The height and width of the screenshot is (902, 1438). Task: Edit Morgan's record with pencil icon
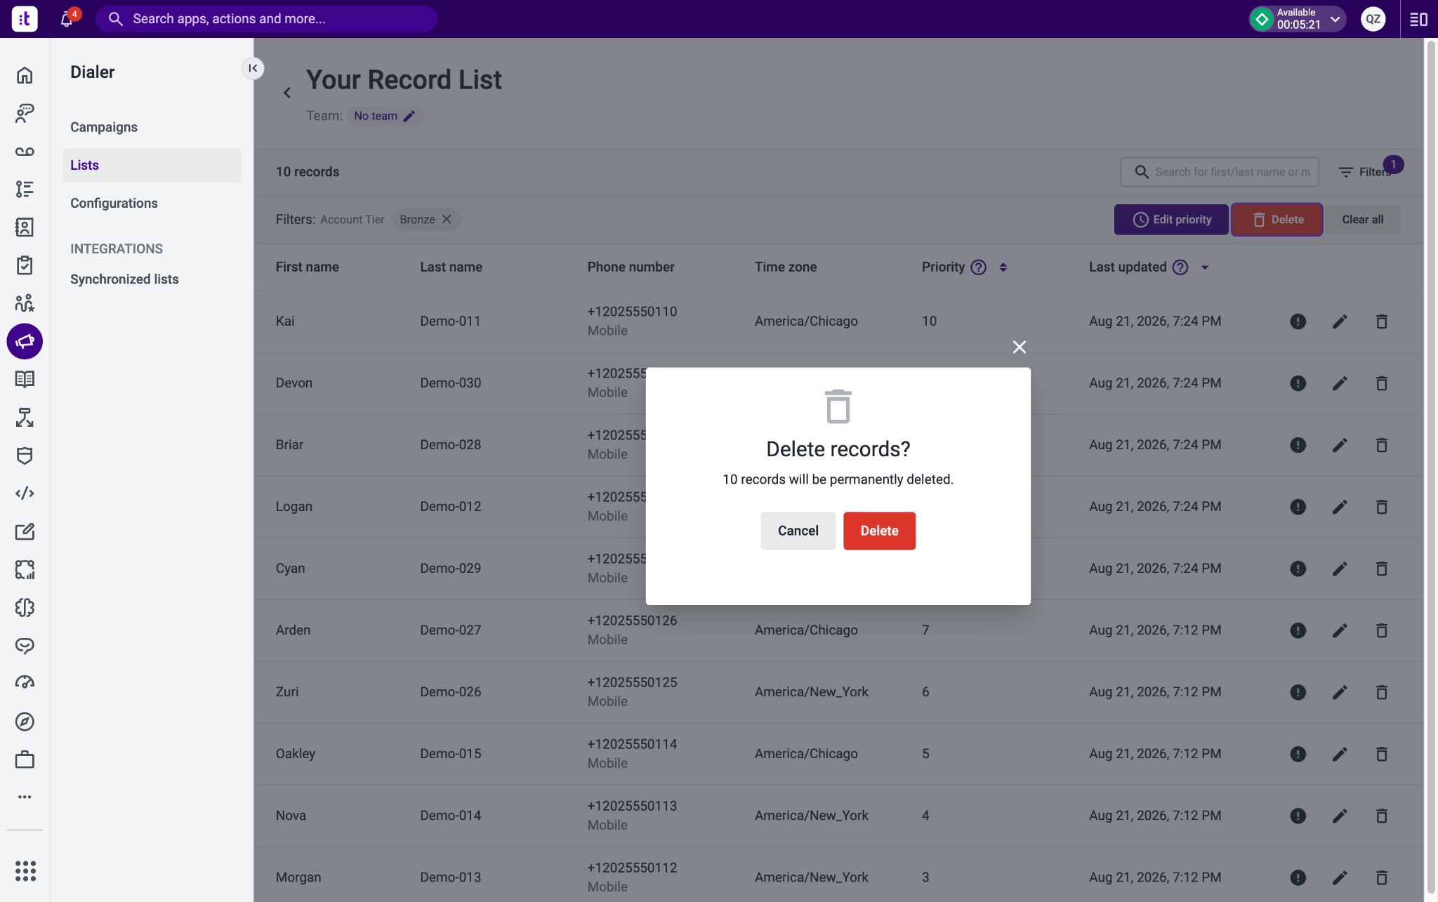pyautogui.click(x=1340, y=877)
